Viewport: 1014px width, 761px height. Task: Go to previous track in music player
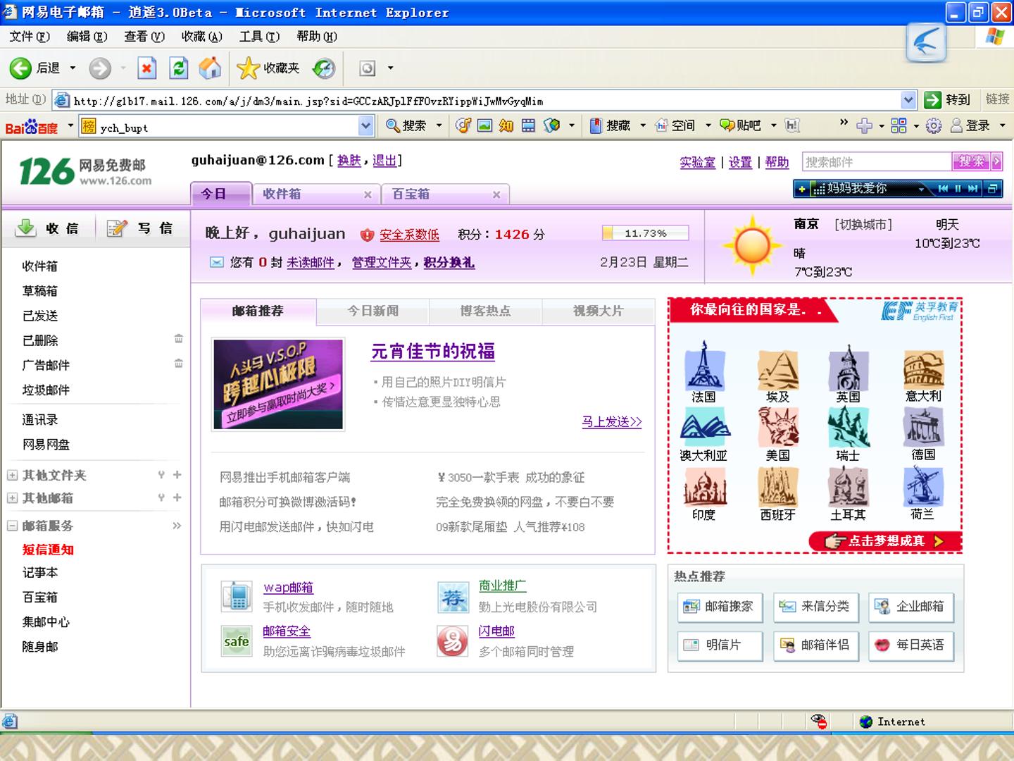point(943,189)
